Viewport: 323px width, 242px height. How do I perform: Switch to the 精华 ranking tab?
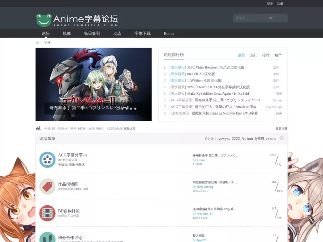coord(278,55)
